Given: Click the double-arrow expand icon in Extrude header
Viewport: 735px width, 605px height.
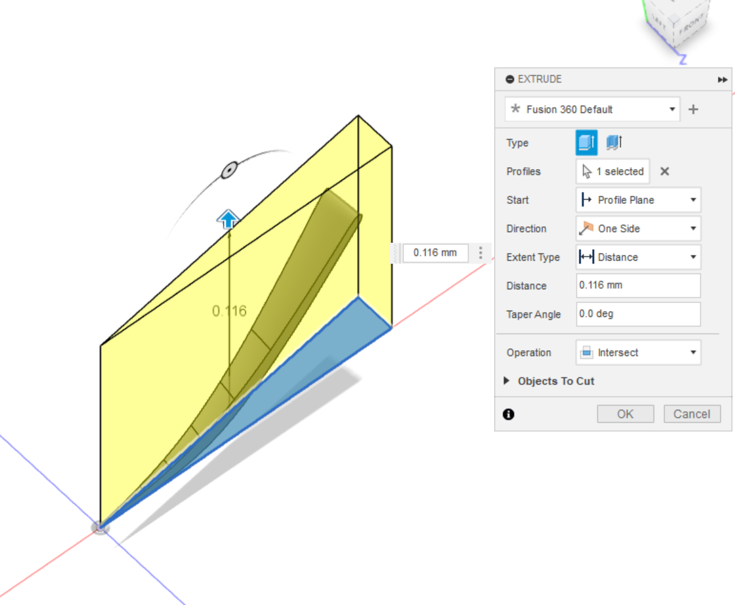Looking at the screenshot, I should [722, 79].
